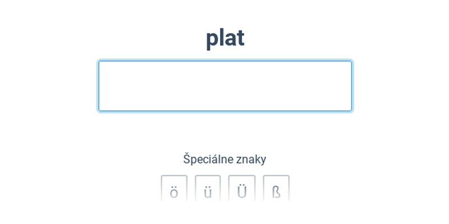This screenshot has height=224, width=449.
Task: Add eszett using the special key
Action: (x=276, y=188)
